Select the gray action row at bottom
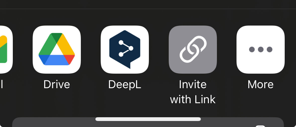The width and height of the screenshot is (296, 127). coord(148,122)
